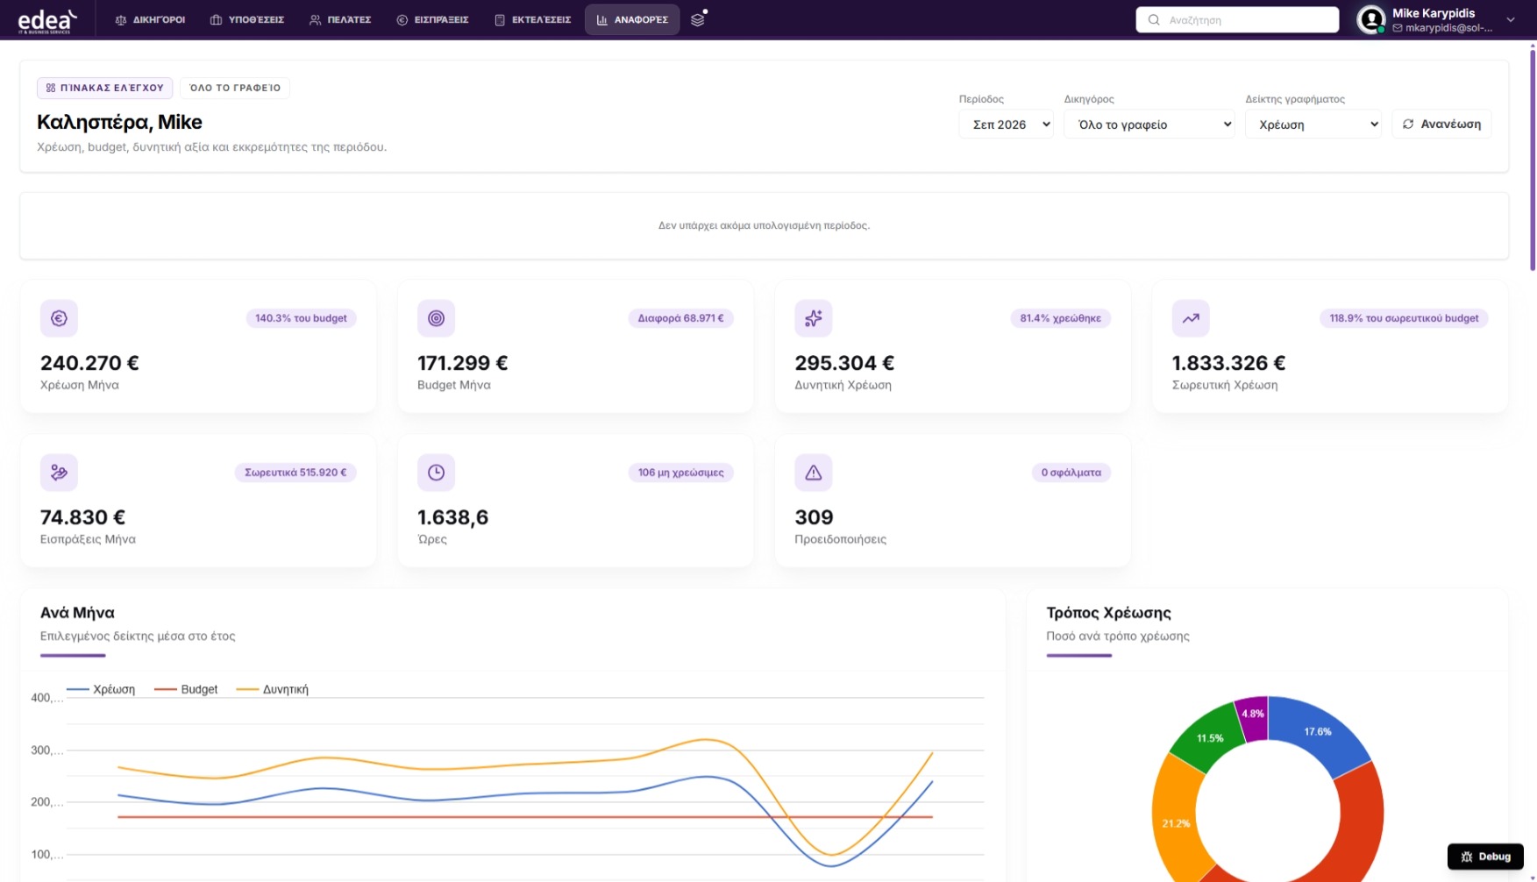Select the ΠΙΝΑΚΑΣ ΕΛΕΓΧΟΥ tab
The image size is (1537, 882).
tap(105, 88)
